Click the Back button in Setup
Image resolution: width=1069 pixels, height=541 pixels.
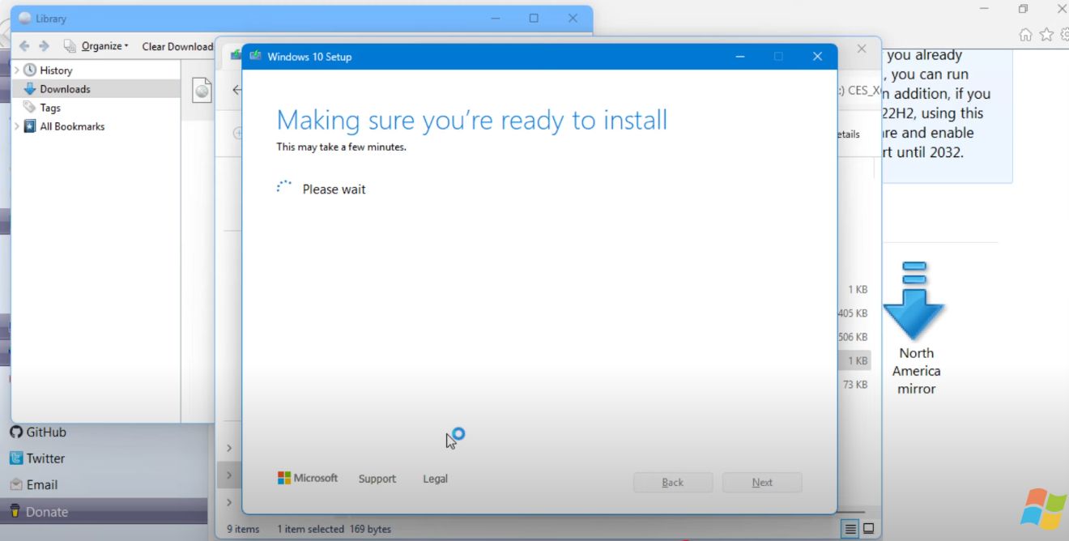(672, 483)
